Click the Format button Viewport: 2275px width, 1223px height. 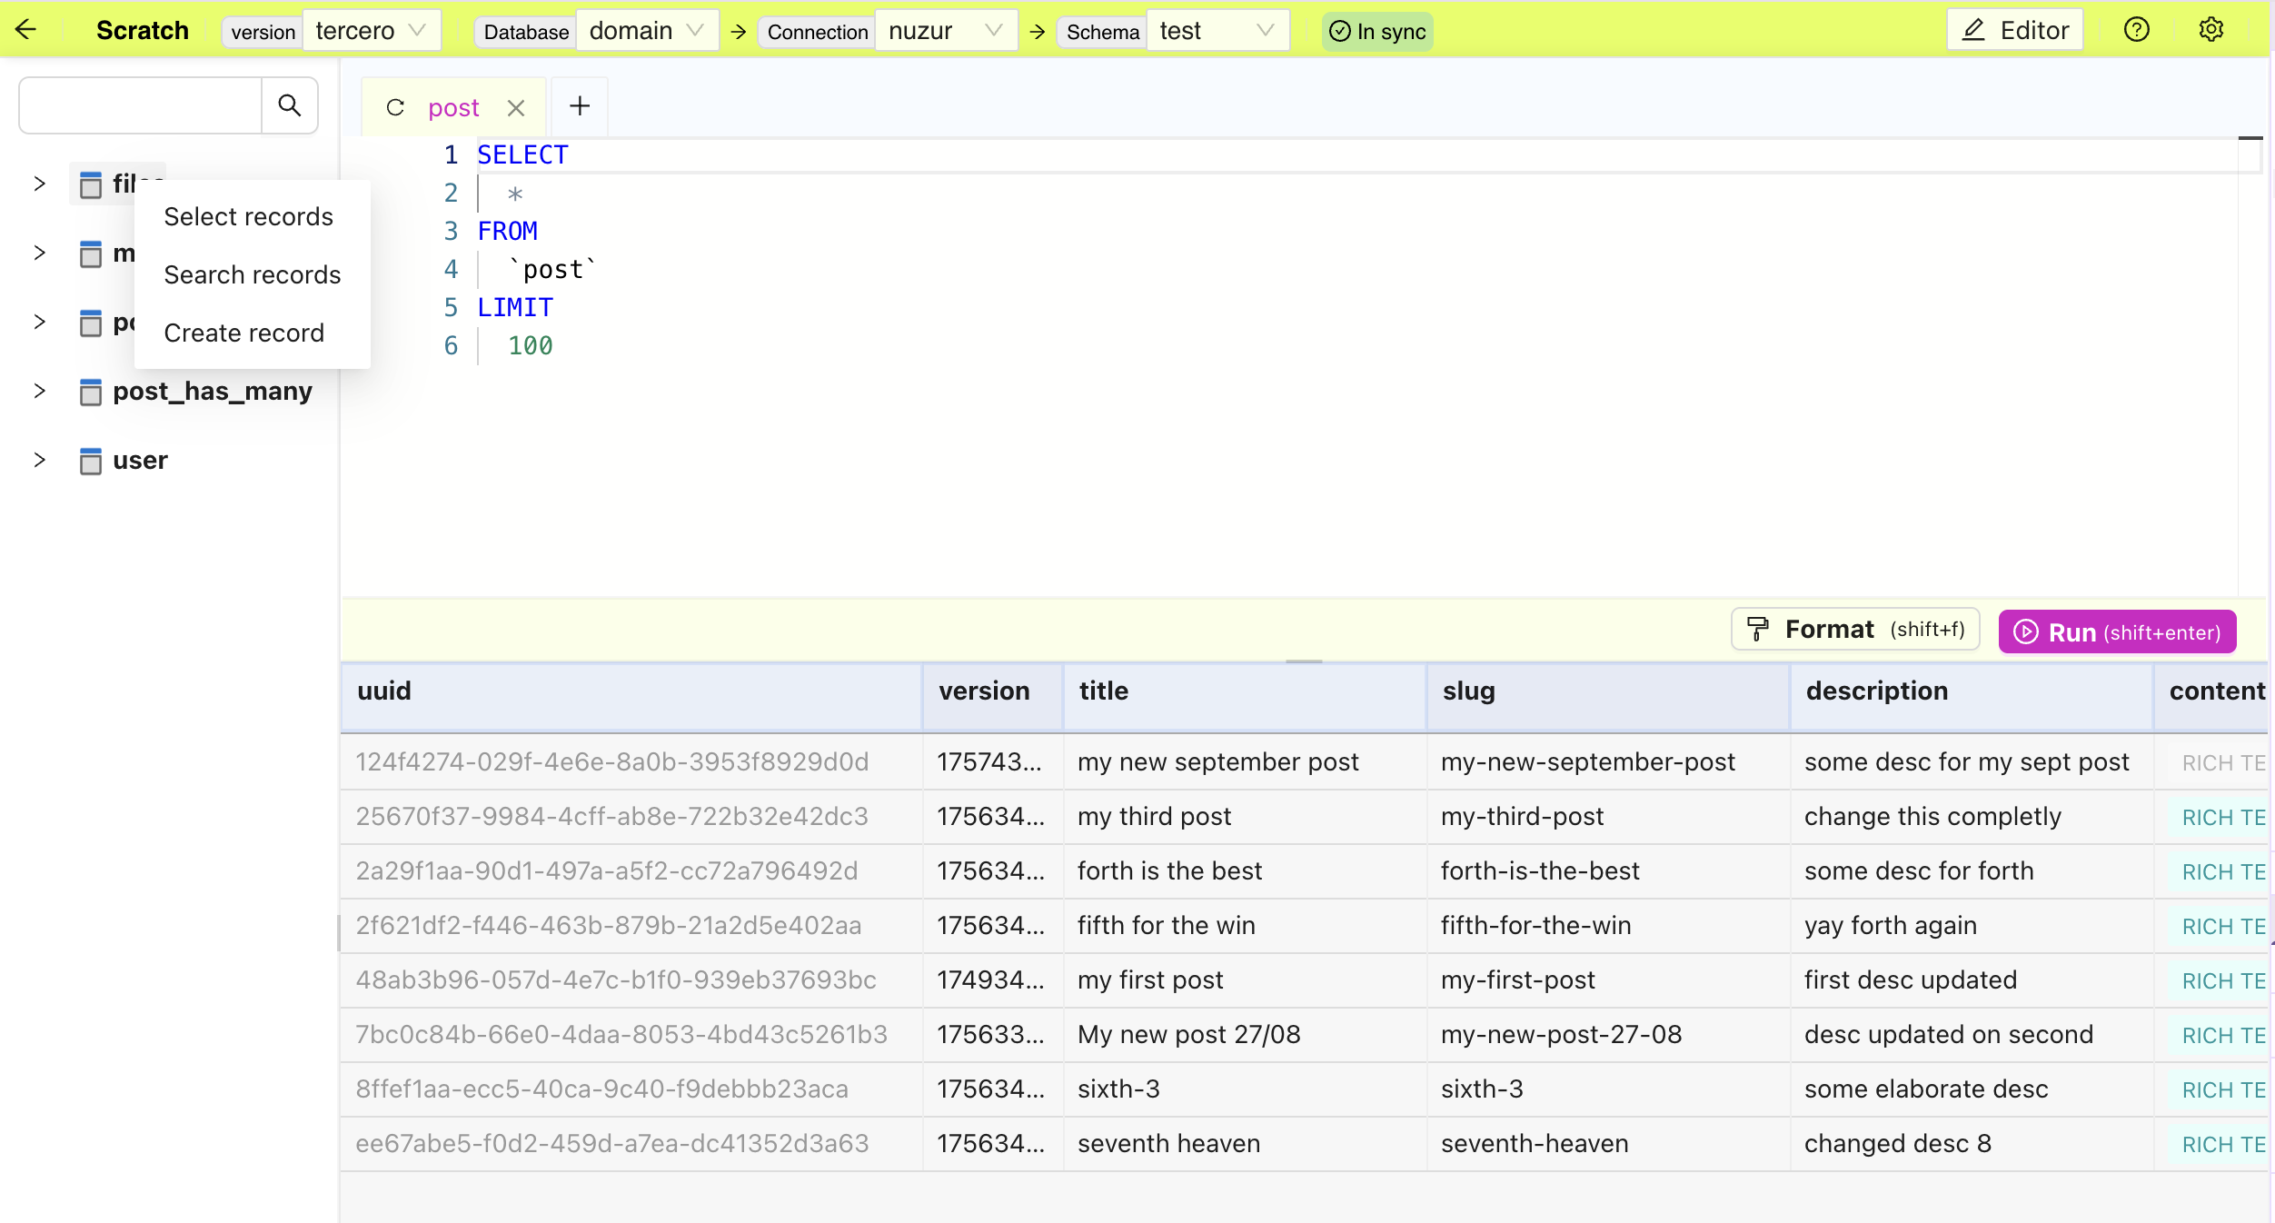pos(1854,630)
